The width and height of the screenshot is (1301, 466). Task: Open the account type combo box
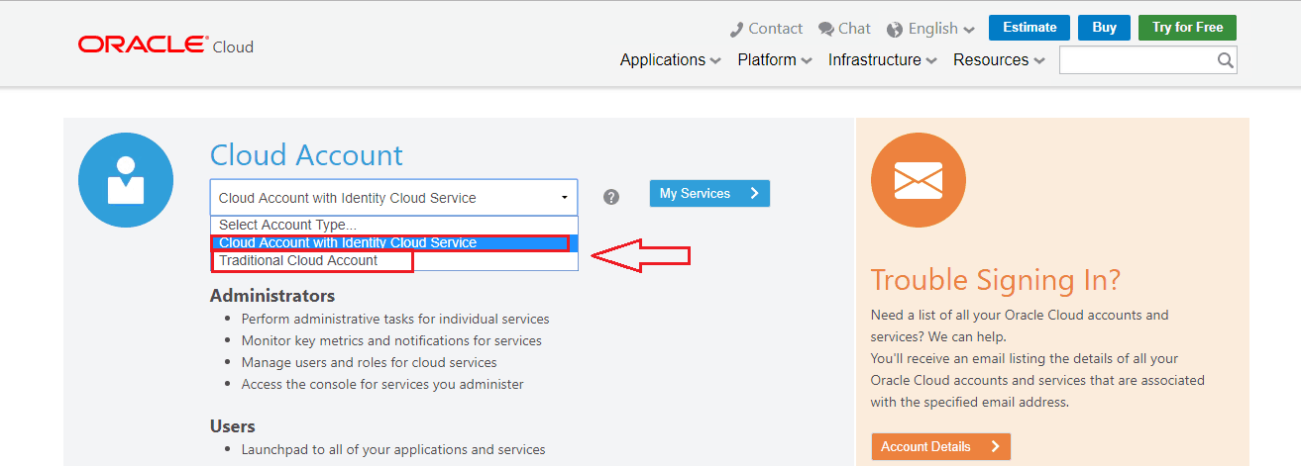pos(393,198)
